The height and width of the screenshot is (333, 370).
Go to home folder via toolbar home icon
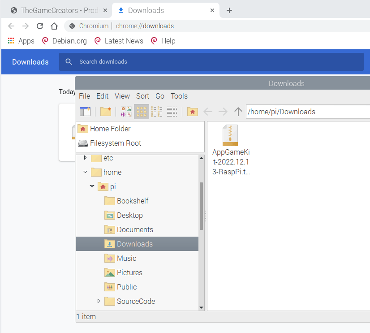tap(192, 112)
